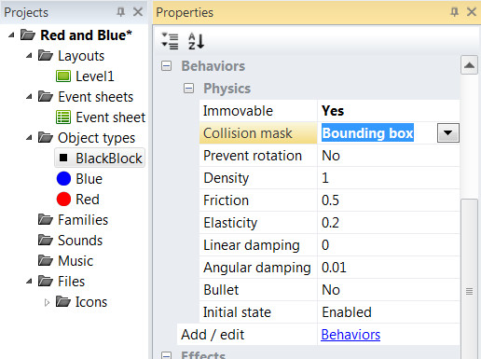Click the Layouts folder icon
The image size is (481, 359).
[x=46, y=55]
